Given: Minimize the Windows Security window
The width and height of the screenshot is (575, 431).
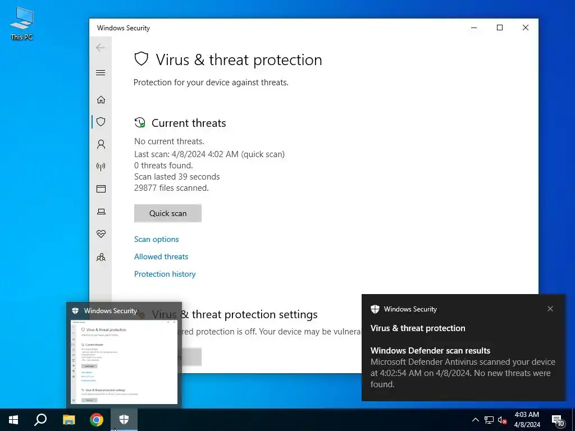Looking at the screenshot, I should (x=474, y=28).
